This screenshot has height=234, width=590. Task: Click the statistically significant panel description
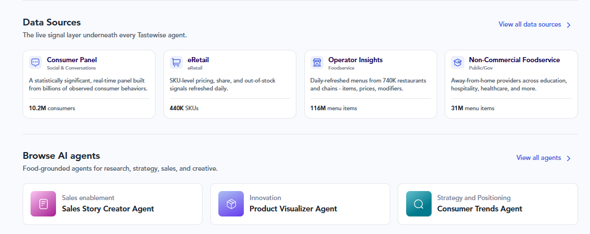pos(88,85)
